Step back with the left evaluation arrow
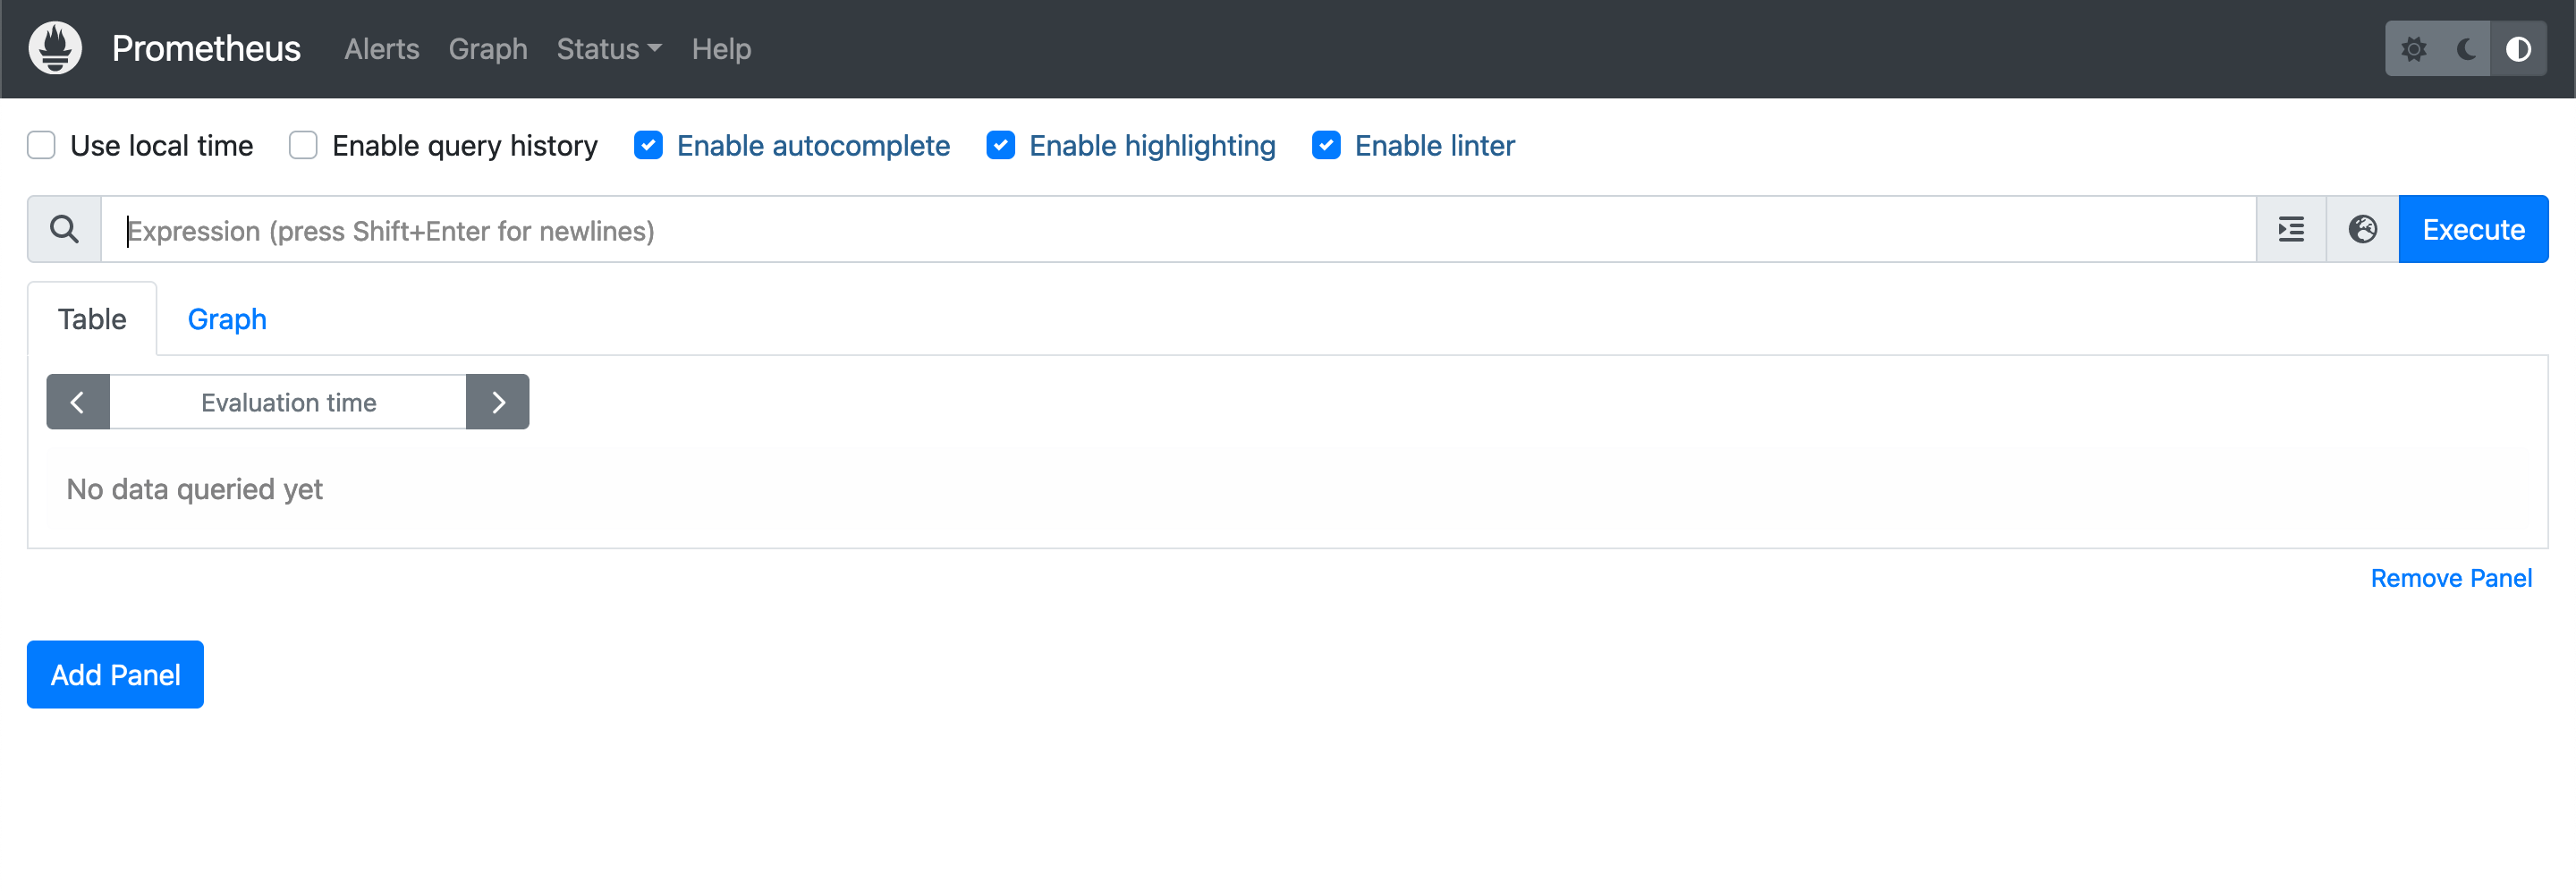Screen dimensions: 2576x891 [77, 401]
